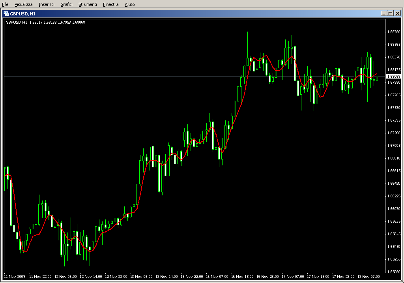Click the GBPUSD,H1 OHLC info line in the chart
Screen dimensions: 404x283
pos(45,22)
